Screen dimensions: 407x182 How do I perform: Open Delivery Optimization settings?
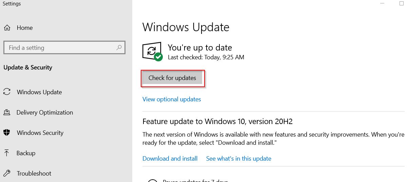(x=45, y=113)
